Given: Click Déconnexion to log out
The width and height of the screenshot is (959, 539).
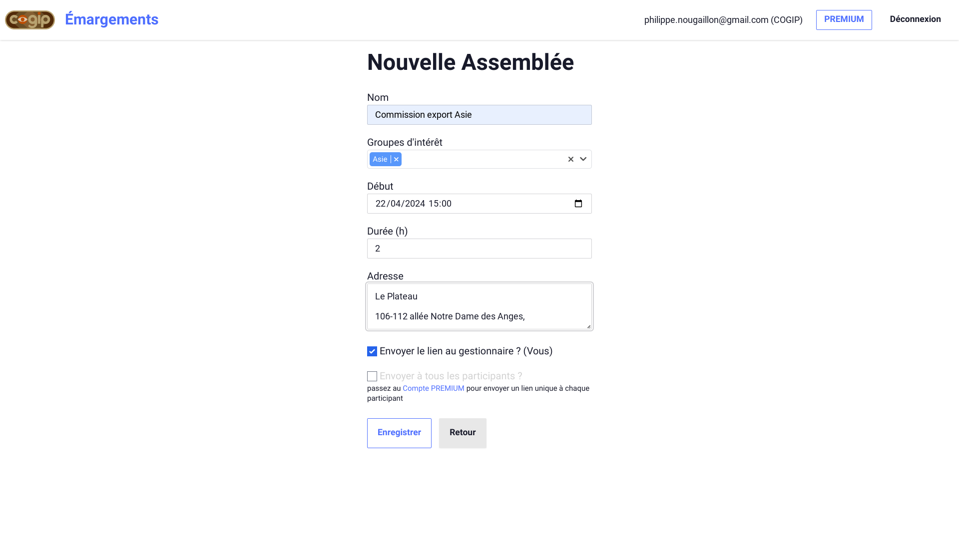Looking at the screenshot, I should (x=915, y=19).
